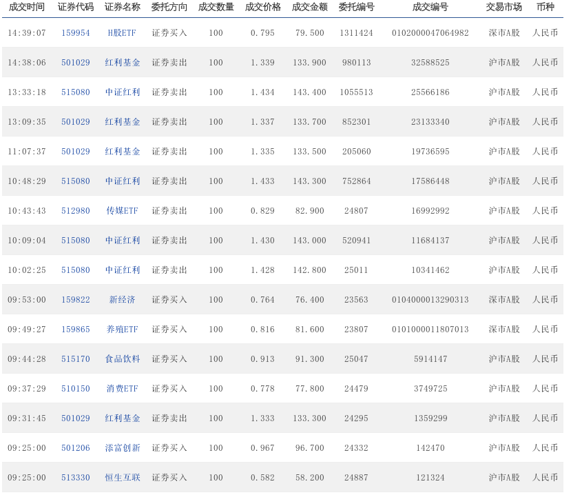Click the 交易市场 column header
Viewport: 571px width, 495px height.
(x=503, y=8)
